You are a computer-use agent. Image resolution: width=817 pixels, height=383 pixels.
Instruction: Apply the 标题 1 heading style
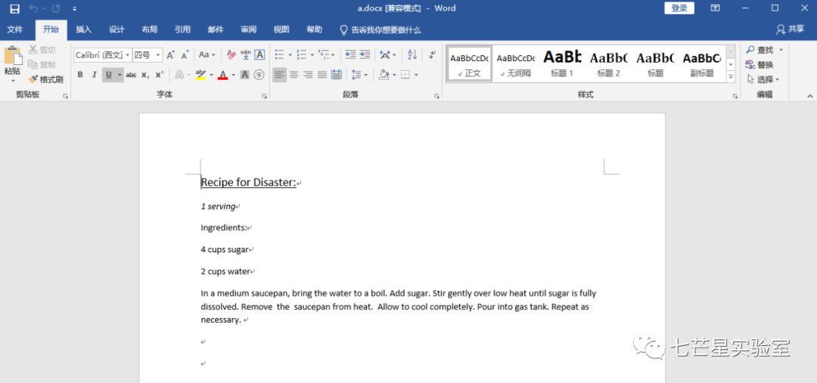561,63
